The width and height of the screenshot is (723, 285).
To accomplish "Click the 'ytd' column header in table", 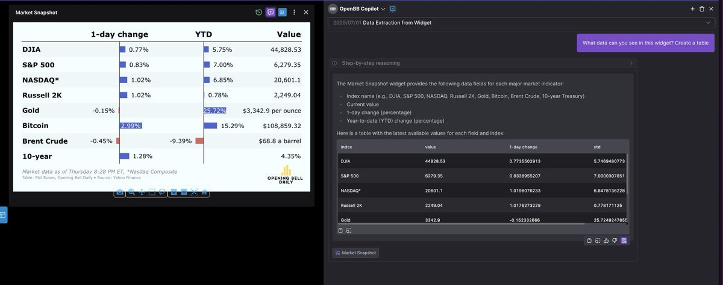I will pyautogui.click(x=596, y=147).
